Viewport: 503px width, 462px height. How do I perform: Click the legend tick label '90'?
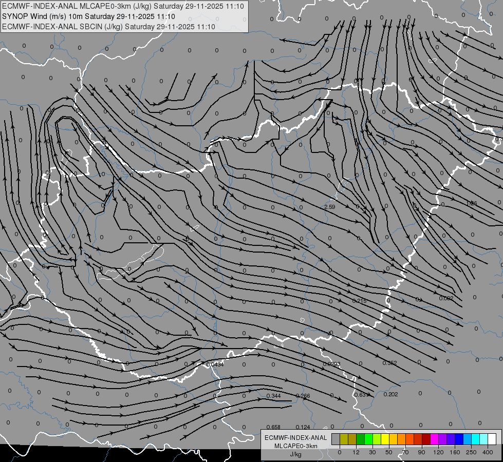[421, 452]
